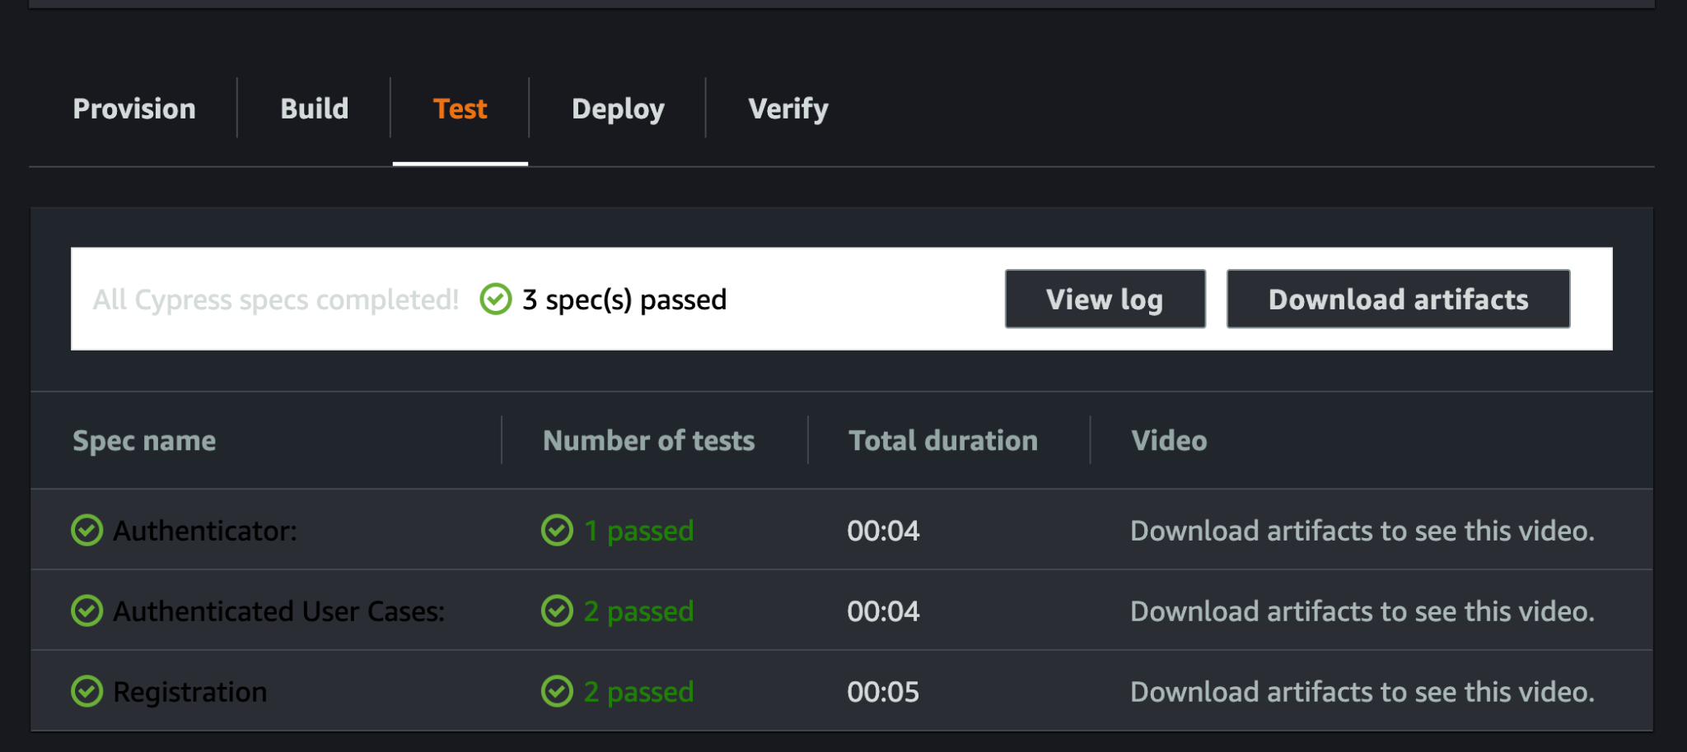Open the Verify stage tab
Image resolution: width=1687 pixels, height=752 pixels.
click(787, 108)
